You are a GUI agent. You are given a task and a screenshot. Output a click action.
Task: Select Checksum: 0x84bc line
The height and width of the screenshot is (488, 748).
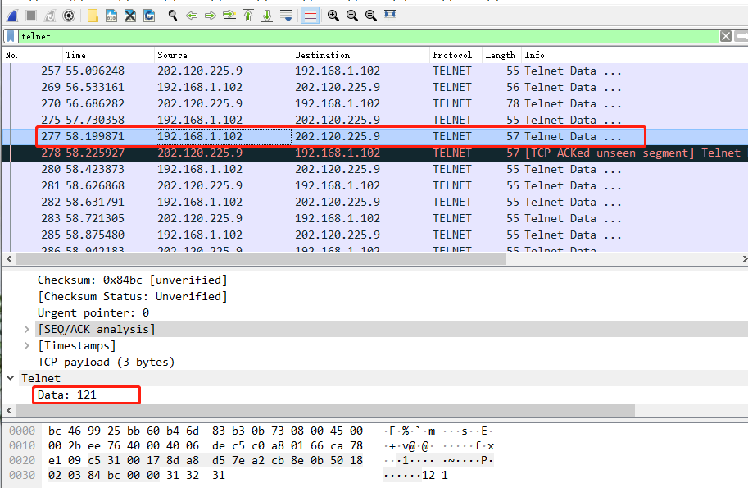point(133,280)
